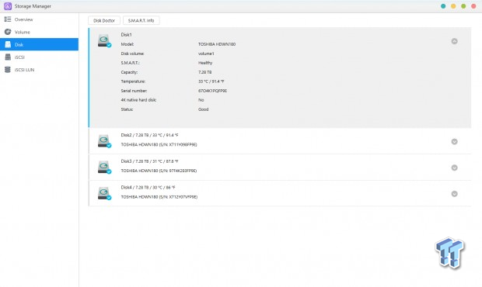This screenshot has height=287, width=482.
Task: Click the Status value Good
Action: coord(203,109)
